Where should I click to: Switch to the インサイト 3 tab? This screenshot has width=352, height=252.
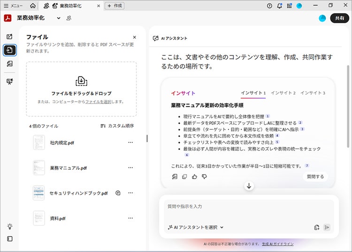[313, 93]
